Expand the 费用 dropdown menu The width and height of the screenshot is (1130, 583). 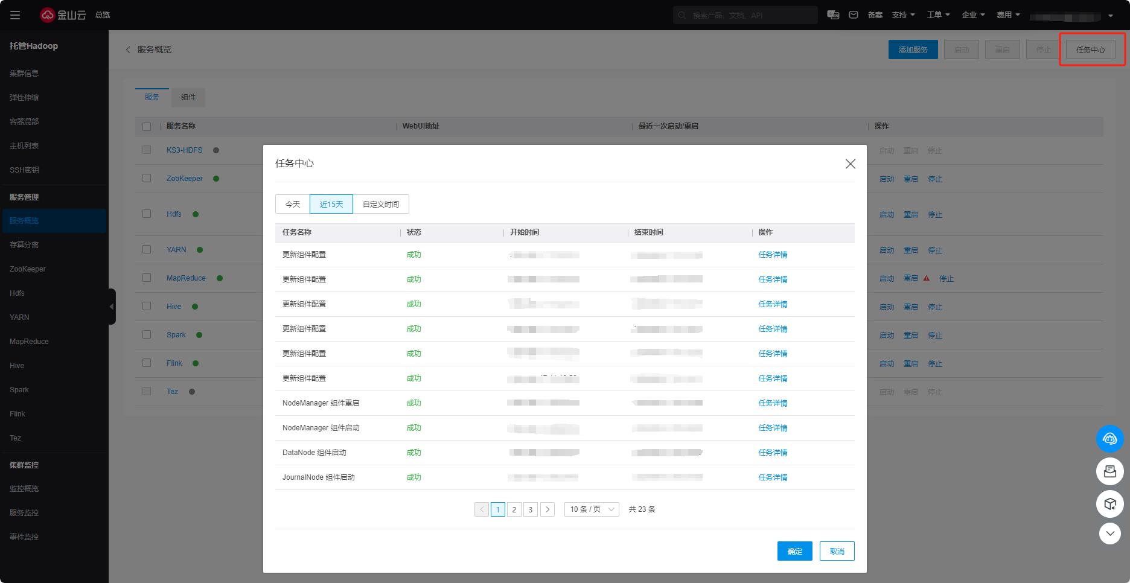click(x=1008, y=15)
